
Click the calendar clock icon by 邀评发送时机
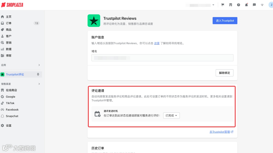[97, 114]
